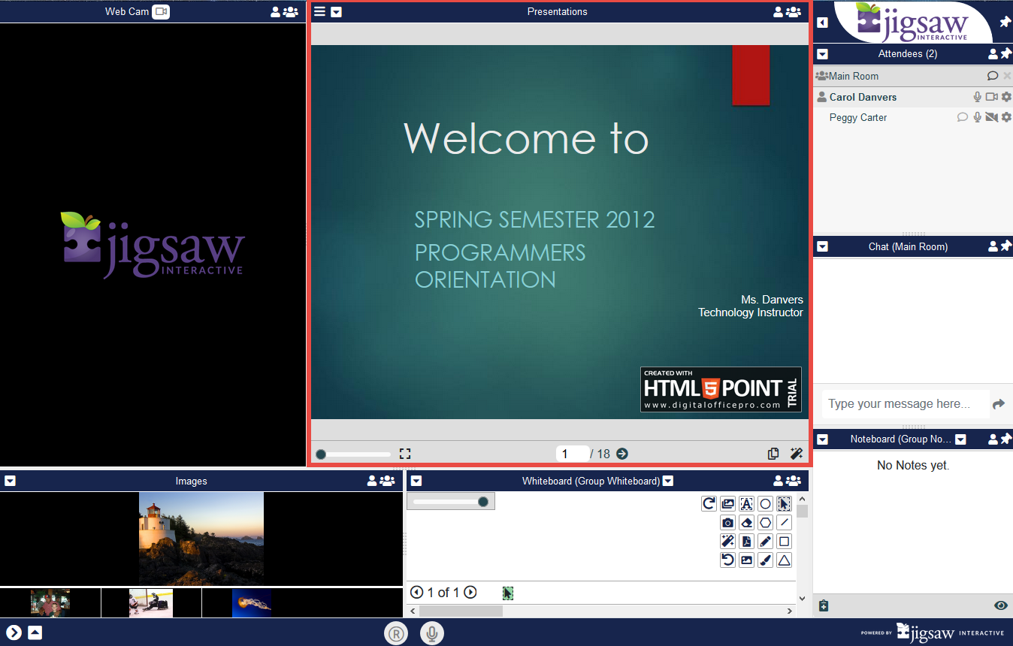Select the triangle shape tool
Screen dimensions: 1013x646
784,560
